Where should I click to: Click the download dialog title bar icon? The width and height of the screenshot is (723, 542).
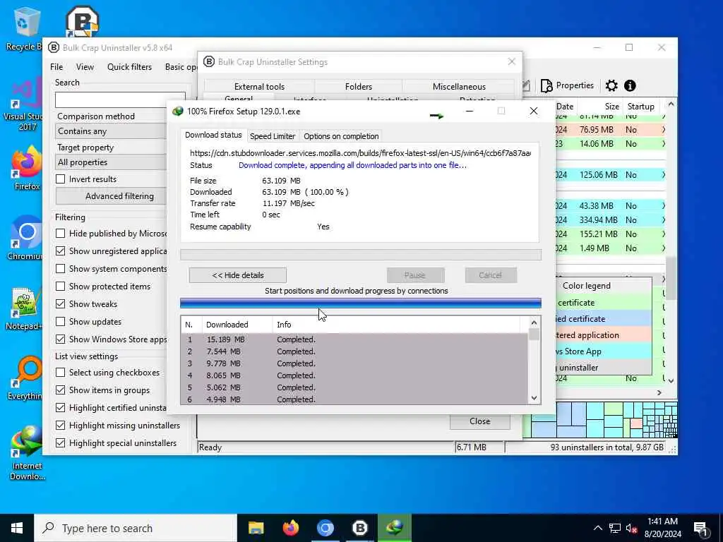[177, 111]
